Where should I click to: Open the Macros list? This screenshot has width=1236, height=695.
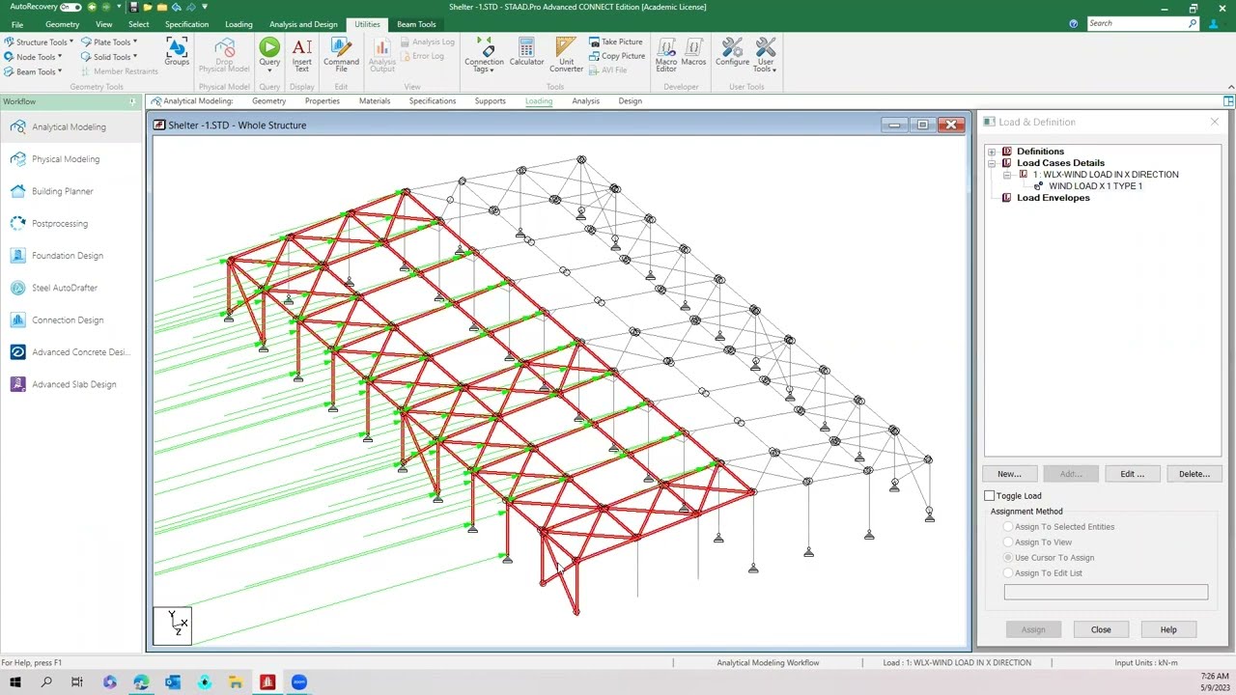pyautogui.click(x=693, y=52)
